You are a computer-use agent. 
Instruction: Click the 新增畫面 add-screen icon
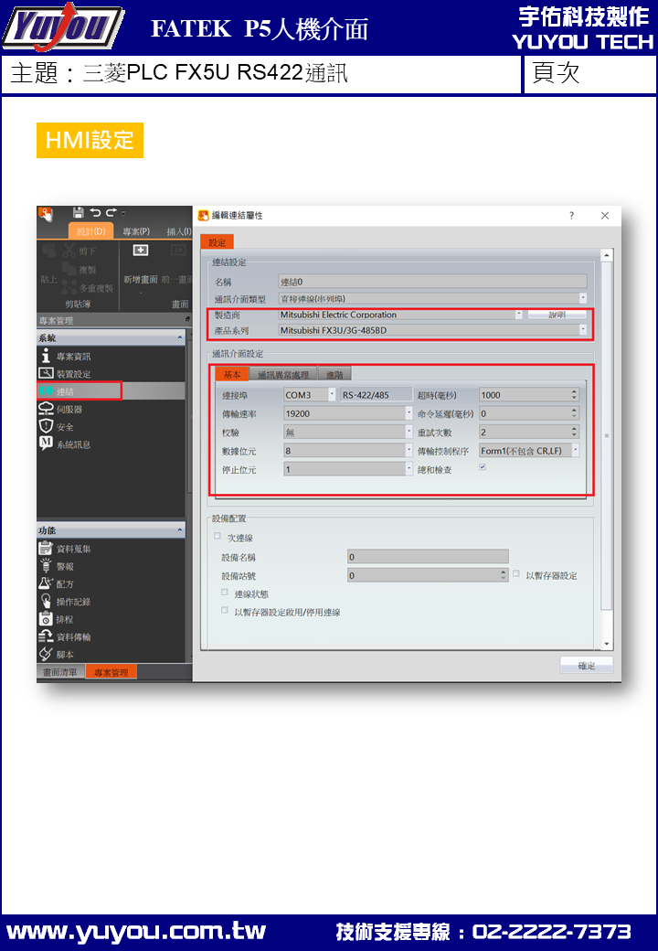[x=141, y=251]
